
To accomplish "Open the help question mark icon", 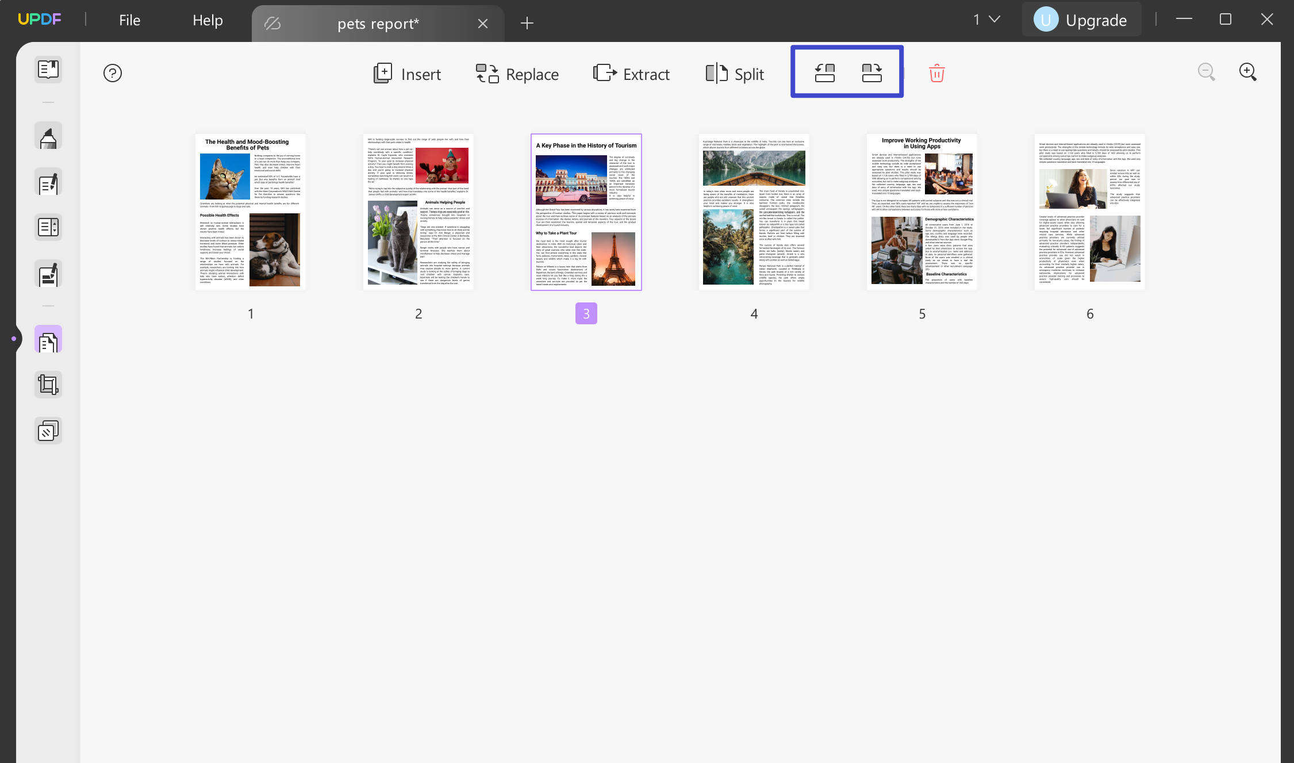I will pos(113,73).
